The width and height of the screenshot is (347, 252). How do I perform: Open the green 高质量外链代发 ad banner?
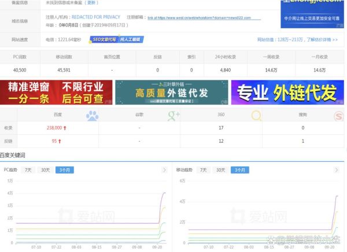pos(172,92)
